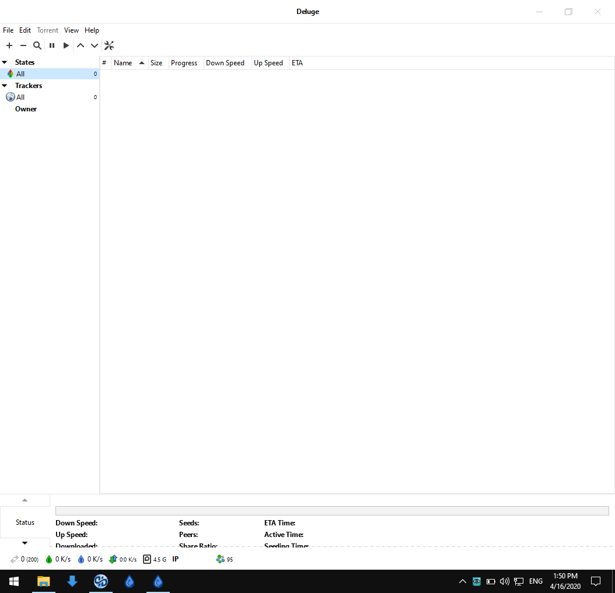This screenshot has height=593, width=615.
Task: Click the Queue Up arrow icon
Action: [x=81, y=45]
